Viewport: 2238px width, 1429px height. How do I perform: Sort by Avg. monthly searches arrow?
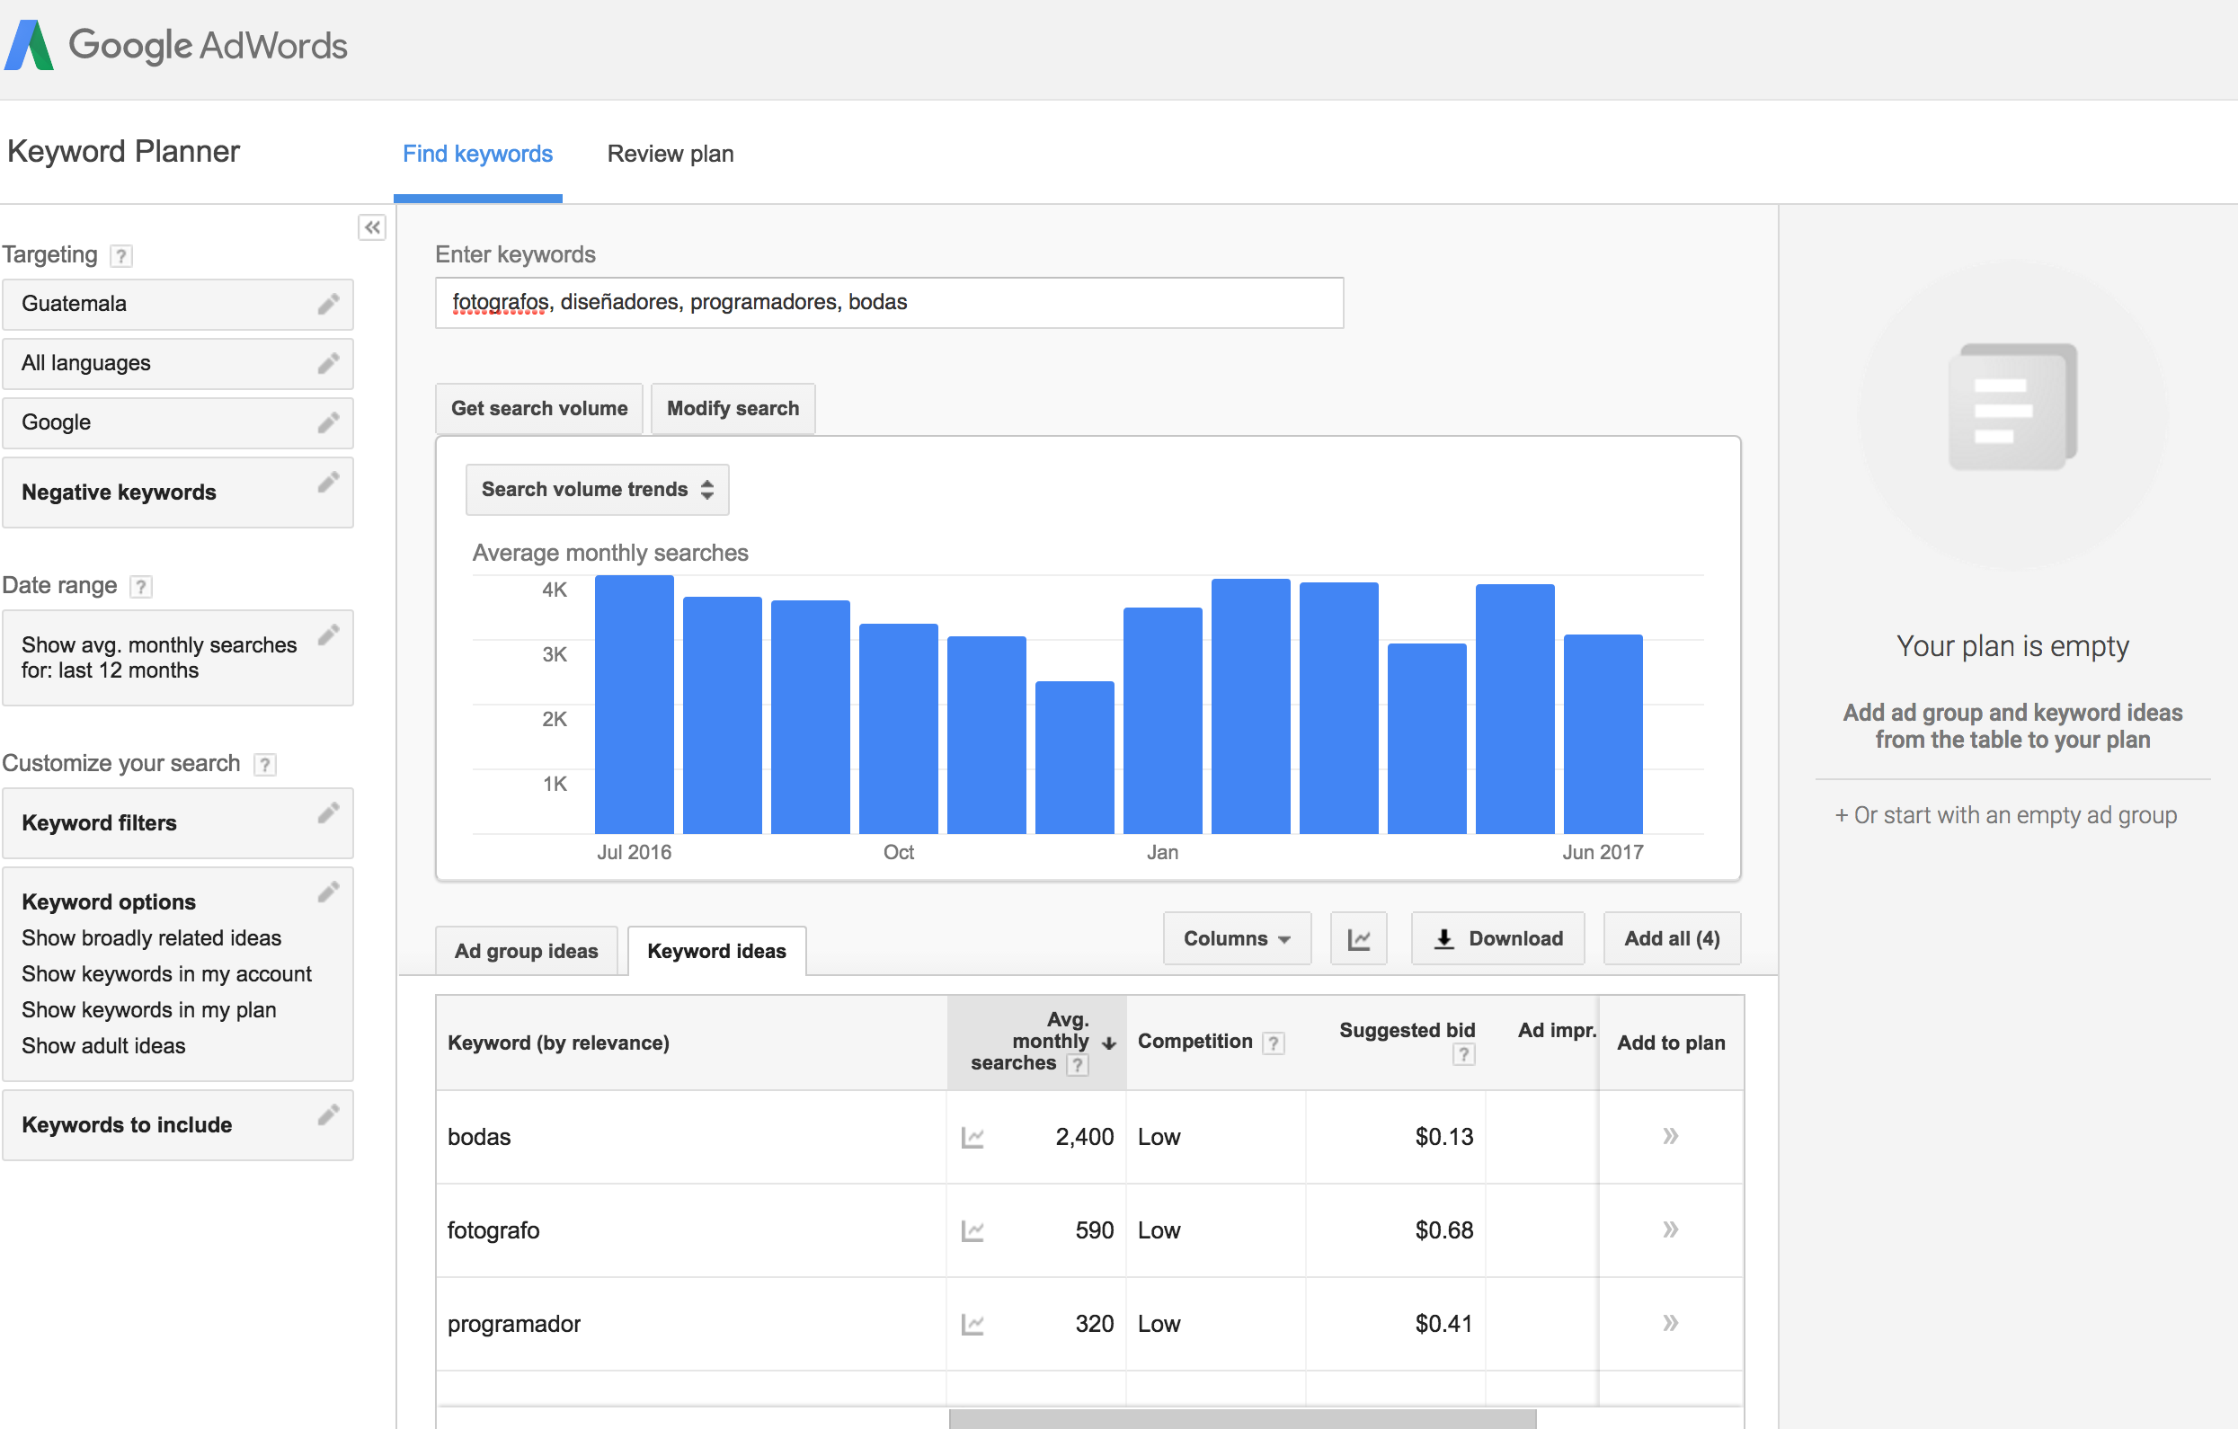coord(1108,1043)
